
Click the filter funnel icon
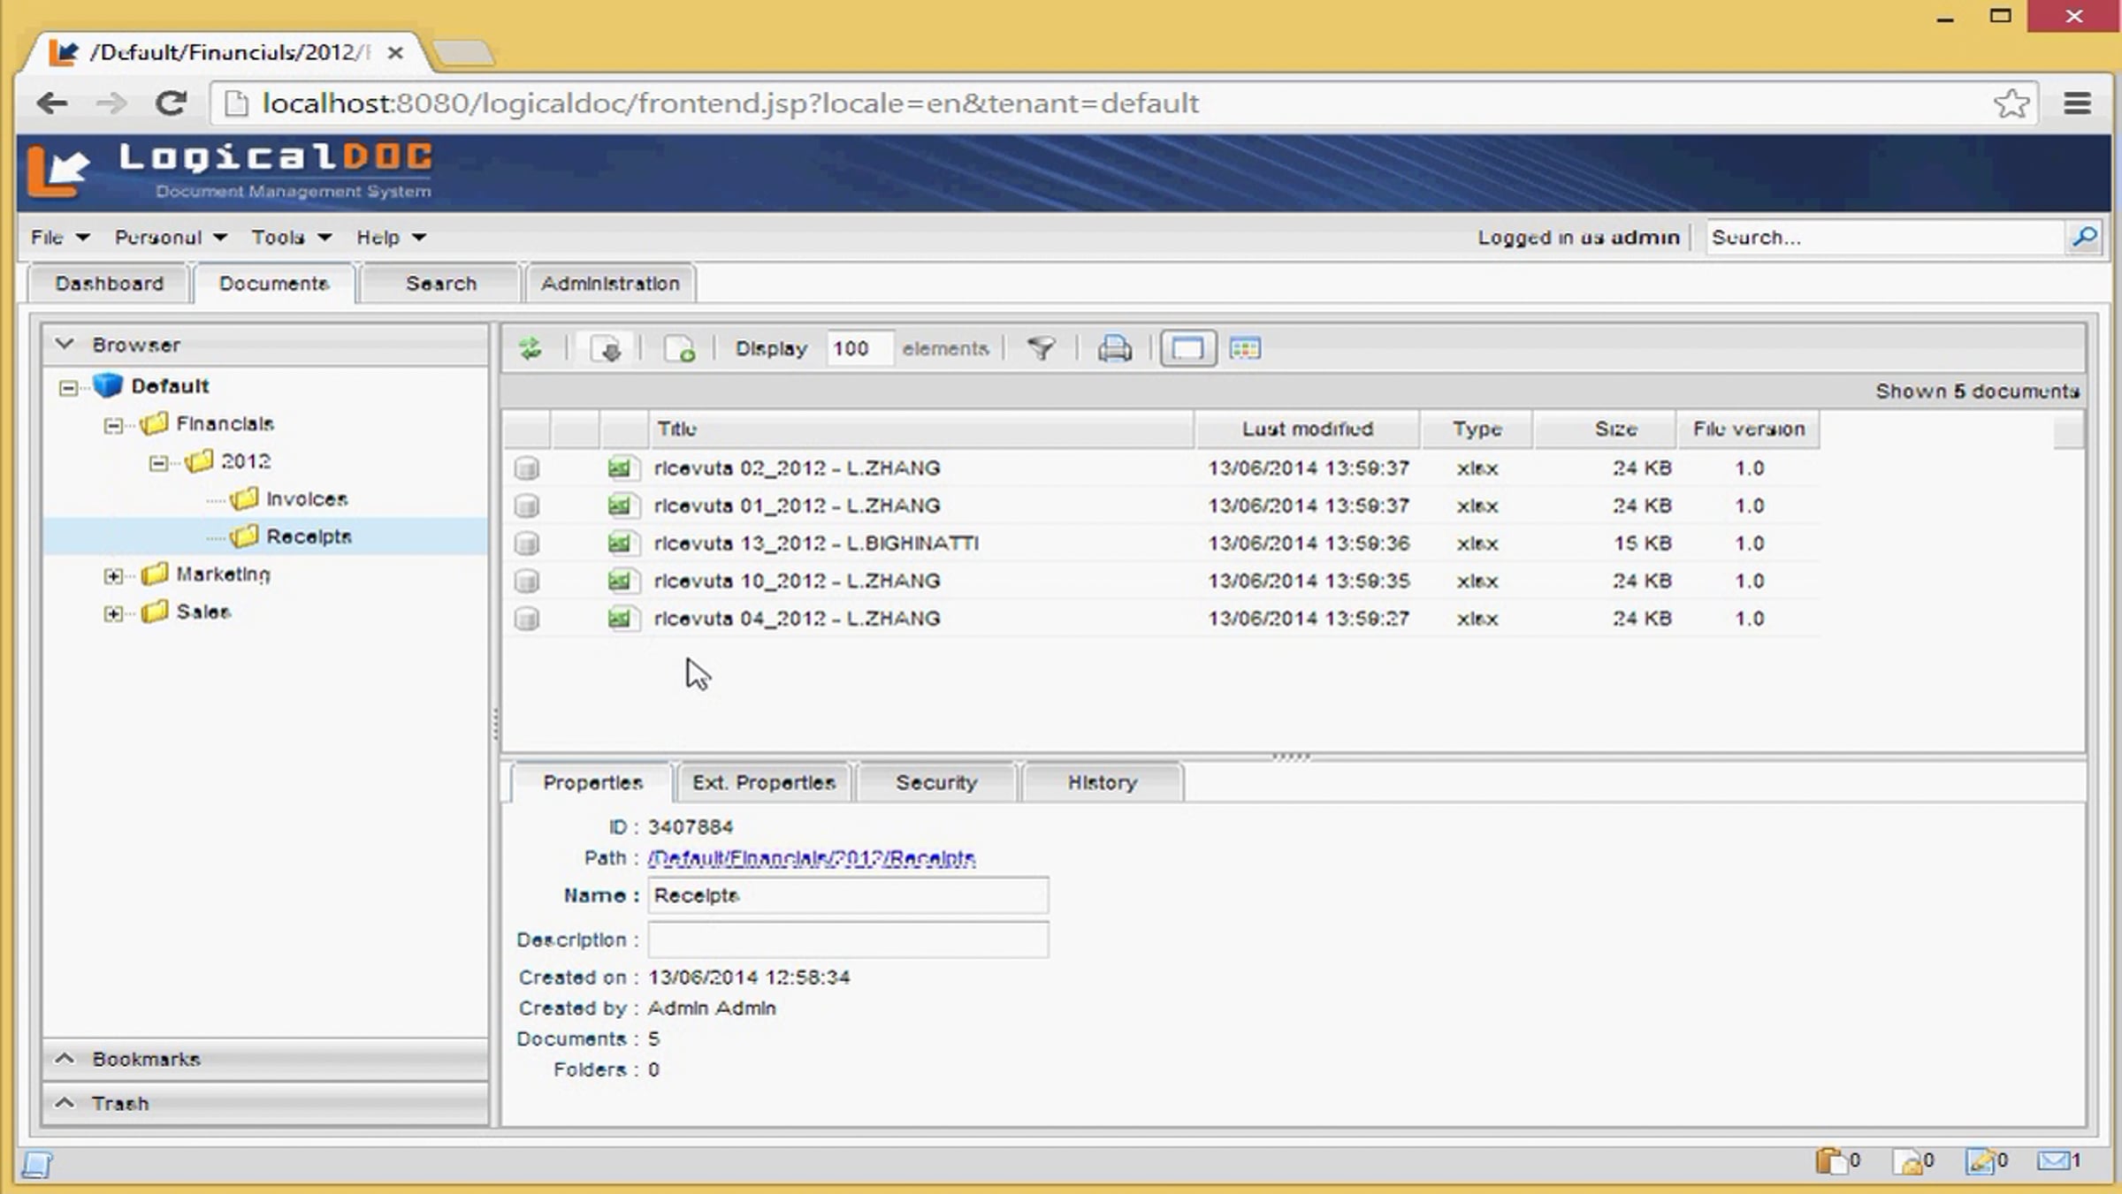coord(1041,348)
